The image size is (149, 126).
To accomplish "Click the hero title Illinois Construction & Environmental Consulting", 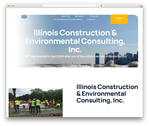I will click(x=75, y=41).
